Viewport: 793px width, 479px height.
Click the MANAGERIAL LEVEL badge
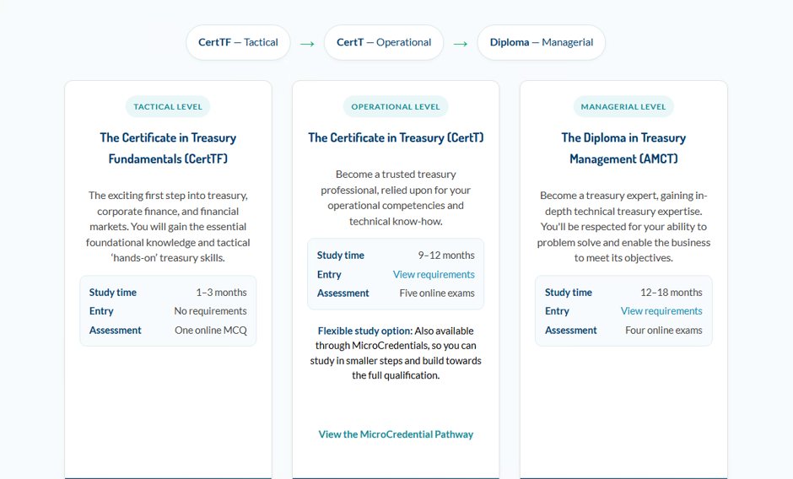[x=623, y=107]
